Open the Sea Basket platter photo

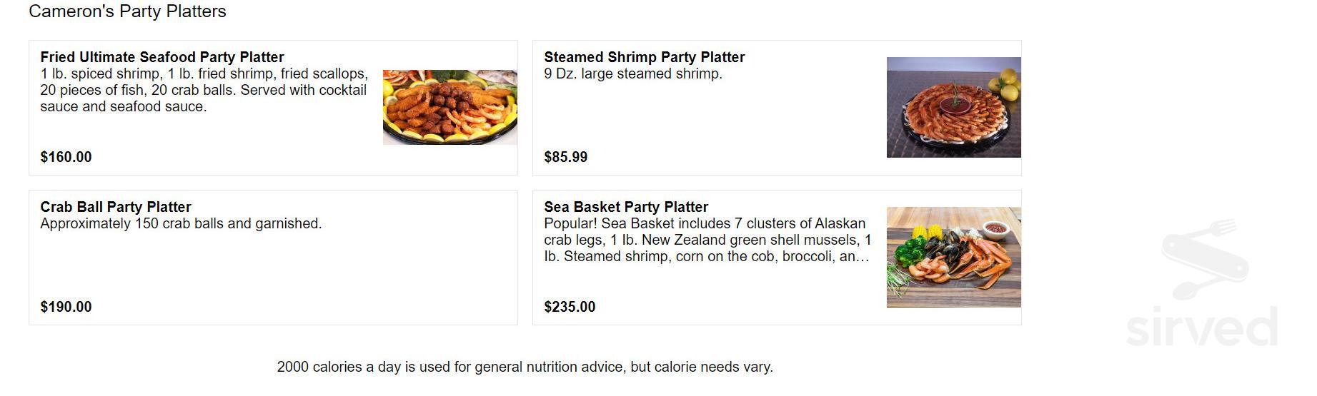pos(953,257)
